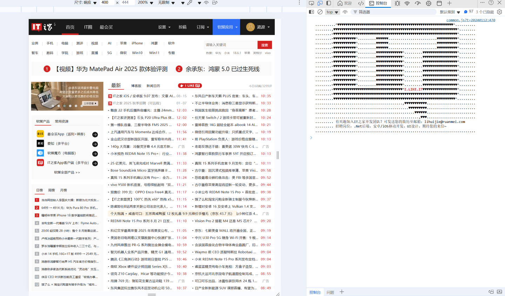Add a new DevTools tool tab

pyautogui.click(x=449, y=3)
